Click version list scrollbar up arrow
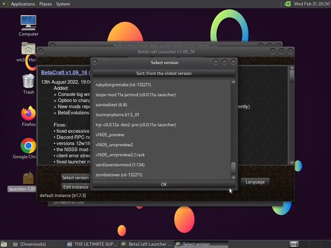 233,82
